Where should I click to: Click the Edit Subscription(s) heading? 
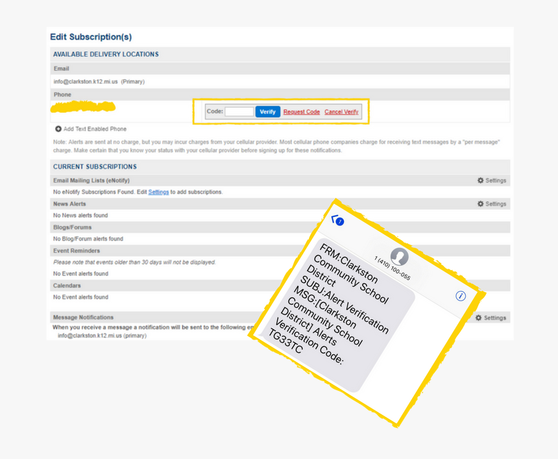coord(91,37)
